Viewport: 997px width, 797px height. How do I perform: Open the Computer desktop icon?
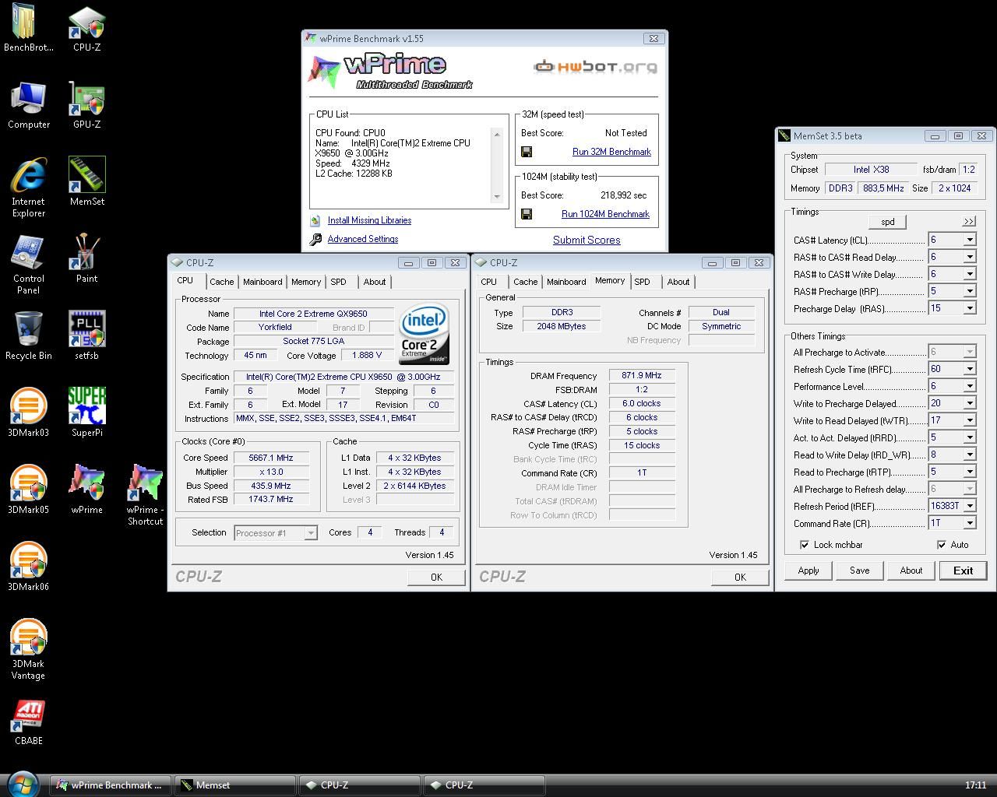pos(29,104)
